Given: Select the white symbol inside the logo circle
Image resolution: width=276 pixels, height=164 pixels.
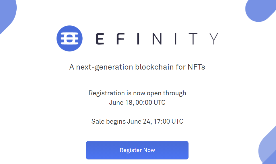Looking at the screenshot, I should (x=69, y=38).
